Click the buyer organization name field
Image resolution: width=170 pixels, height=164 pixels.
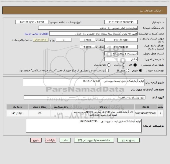coord(88,28)
